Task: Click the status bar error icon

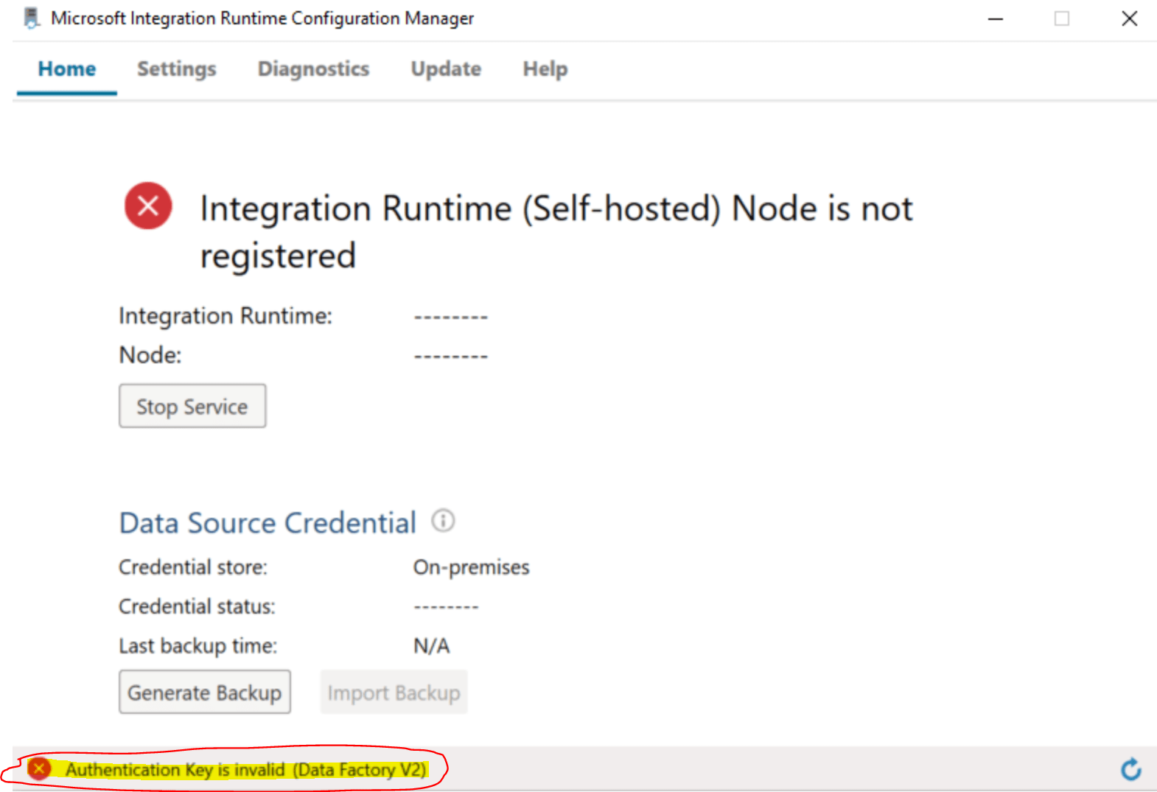Action: click(39, 769)
